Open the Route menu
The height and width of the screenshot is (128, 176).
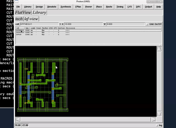click(109, 7)
